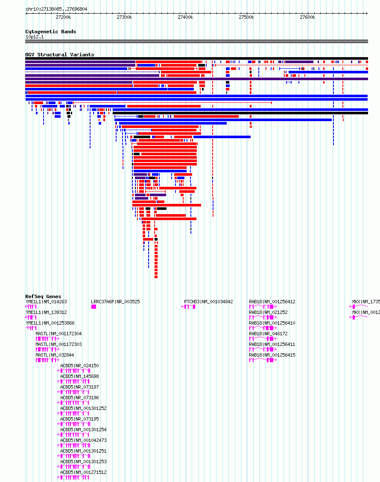Screen dimensions: 380x482
Task: Open MASTL|NM_032844 transcript label
Action: (x=55, y=355)
